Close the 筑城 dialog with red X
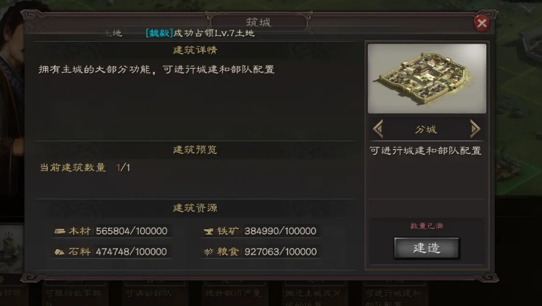The height and width of the screenshot is (306, 542). tap(482, 24)
